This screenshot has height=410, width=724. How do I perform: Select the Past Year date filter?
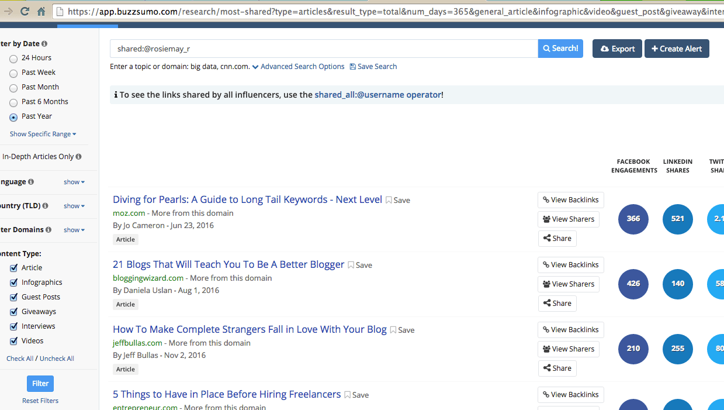(13, 118)
